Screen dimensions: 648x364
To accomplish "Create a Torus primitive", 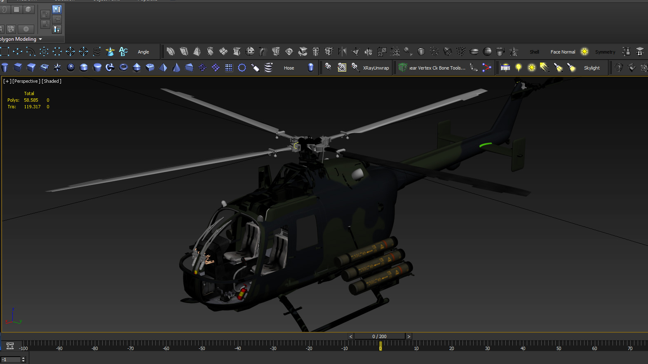I will click(x=124, y=68).
